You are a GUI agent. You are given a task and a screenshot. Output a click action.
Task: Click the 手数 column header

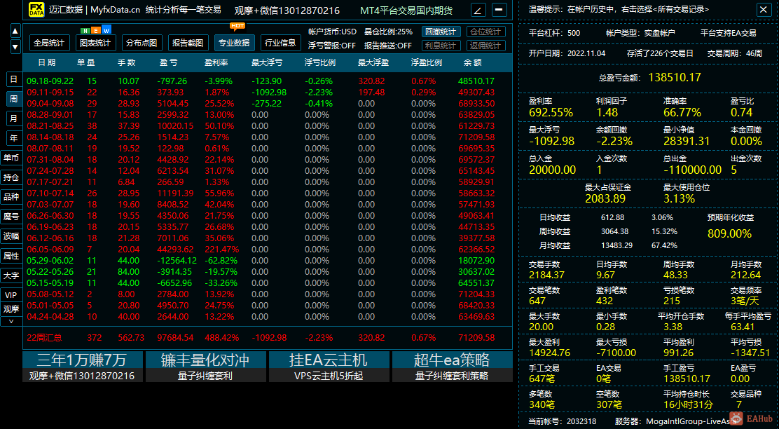click(127, 62)
